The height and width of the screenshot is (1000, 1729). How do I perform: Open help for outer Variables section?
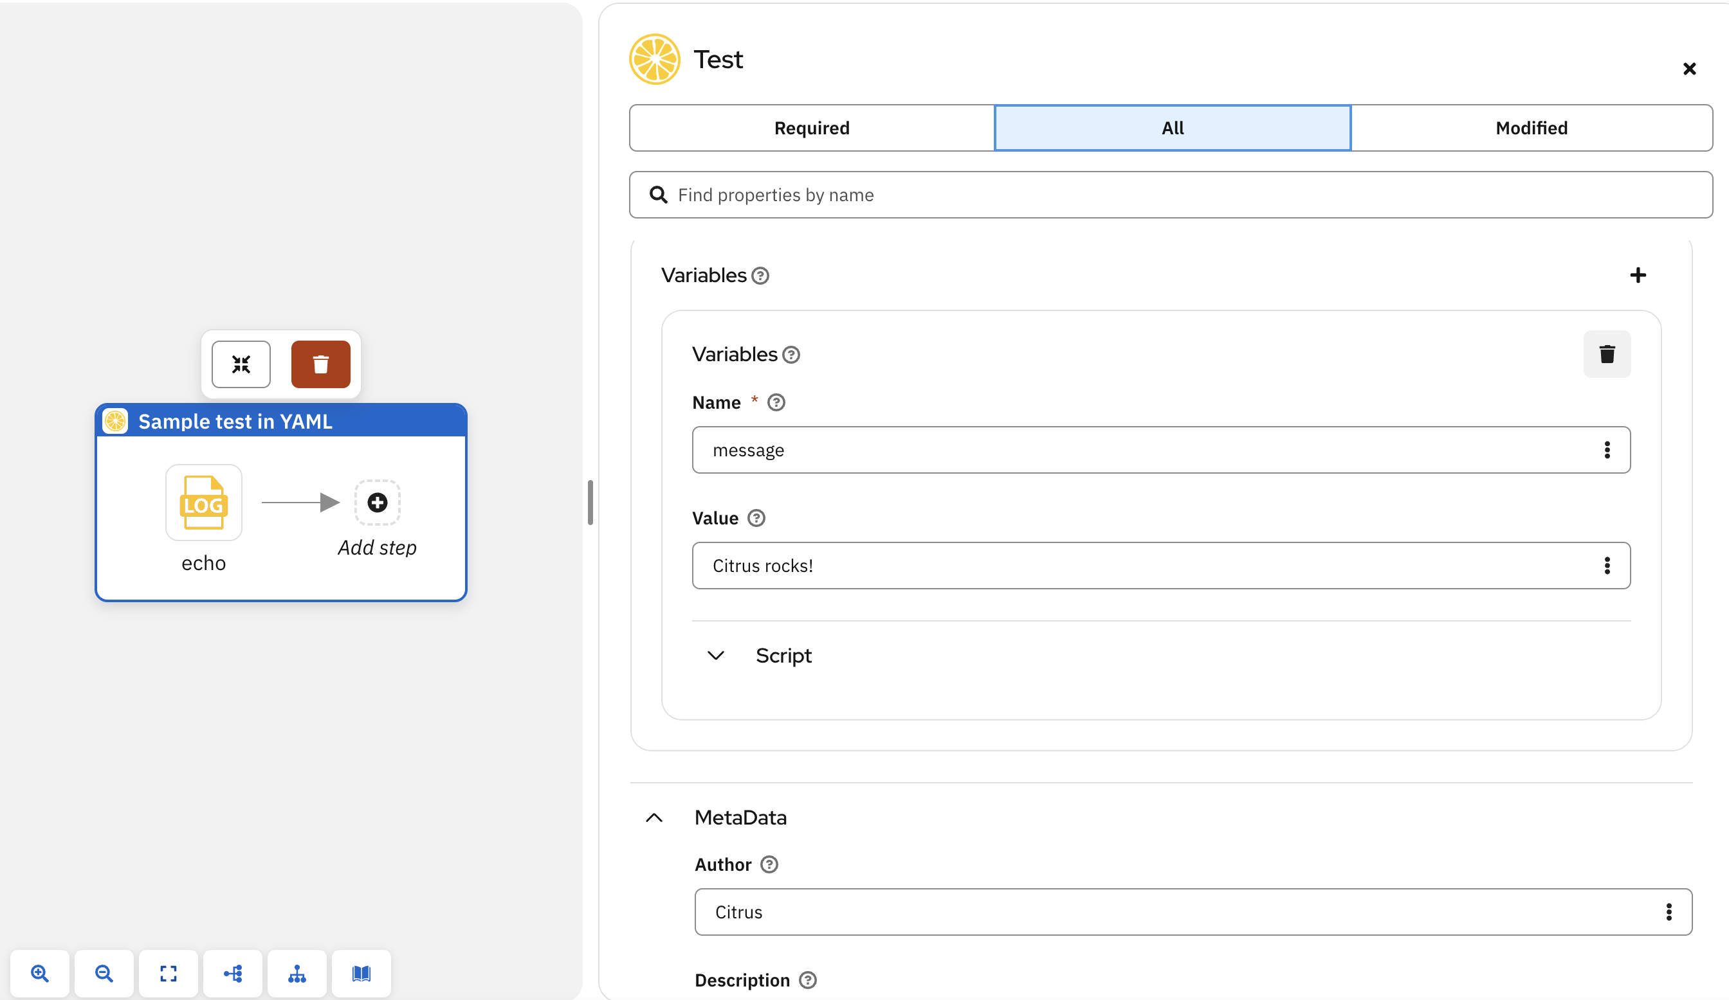760,276
